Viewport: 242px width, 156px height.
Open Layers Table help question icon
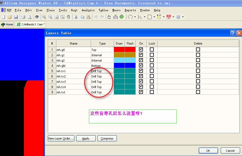[233, 33]
